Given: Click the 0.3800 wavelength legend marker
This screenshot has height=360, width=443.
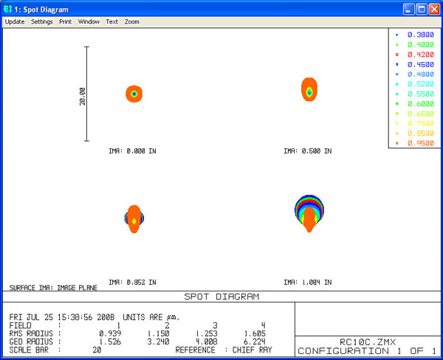Looking at the screenshot, I should 397,35.
